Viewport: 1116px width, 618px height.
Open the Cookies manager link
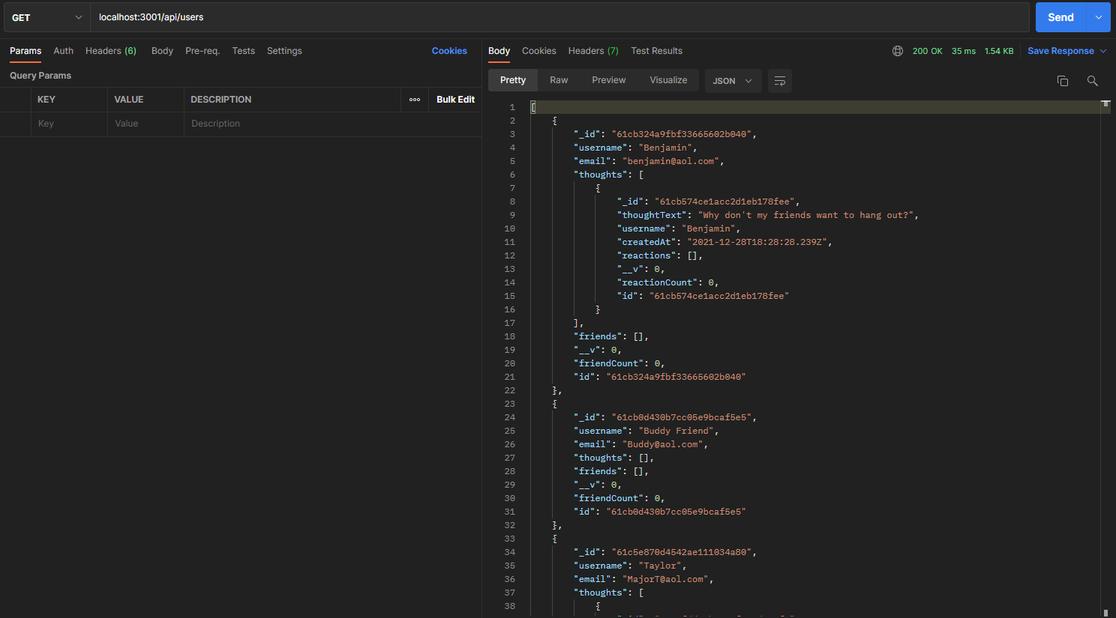click(449, 50)
